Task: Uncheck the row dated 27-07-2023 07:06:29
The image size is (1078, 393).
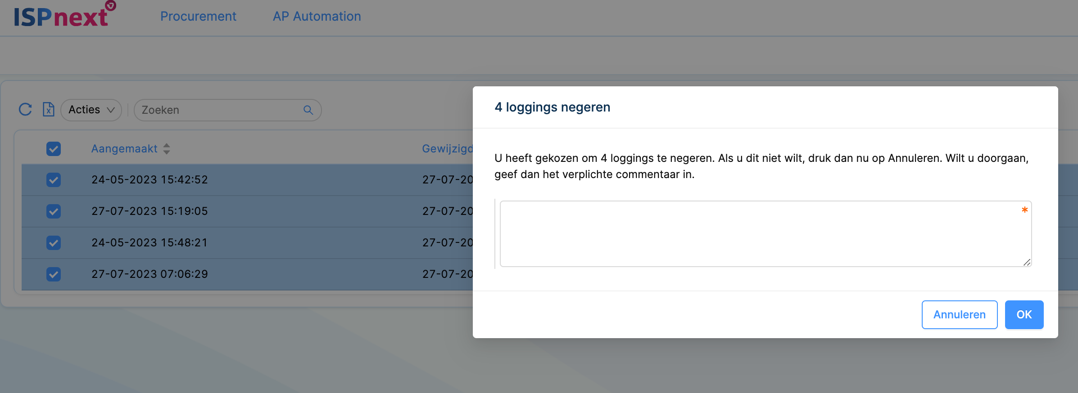Action: [x=54, y=274]
